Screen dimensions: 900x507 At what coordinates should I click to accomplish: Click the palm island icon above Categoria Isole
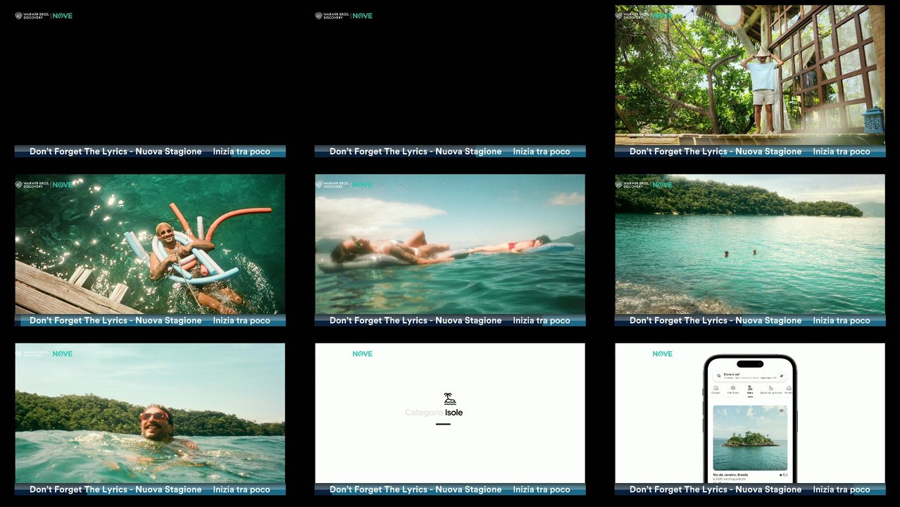click(450, 399)
